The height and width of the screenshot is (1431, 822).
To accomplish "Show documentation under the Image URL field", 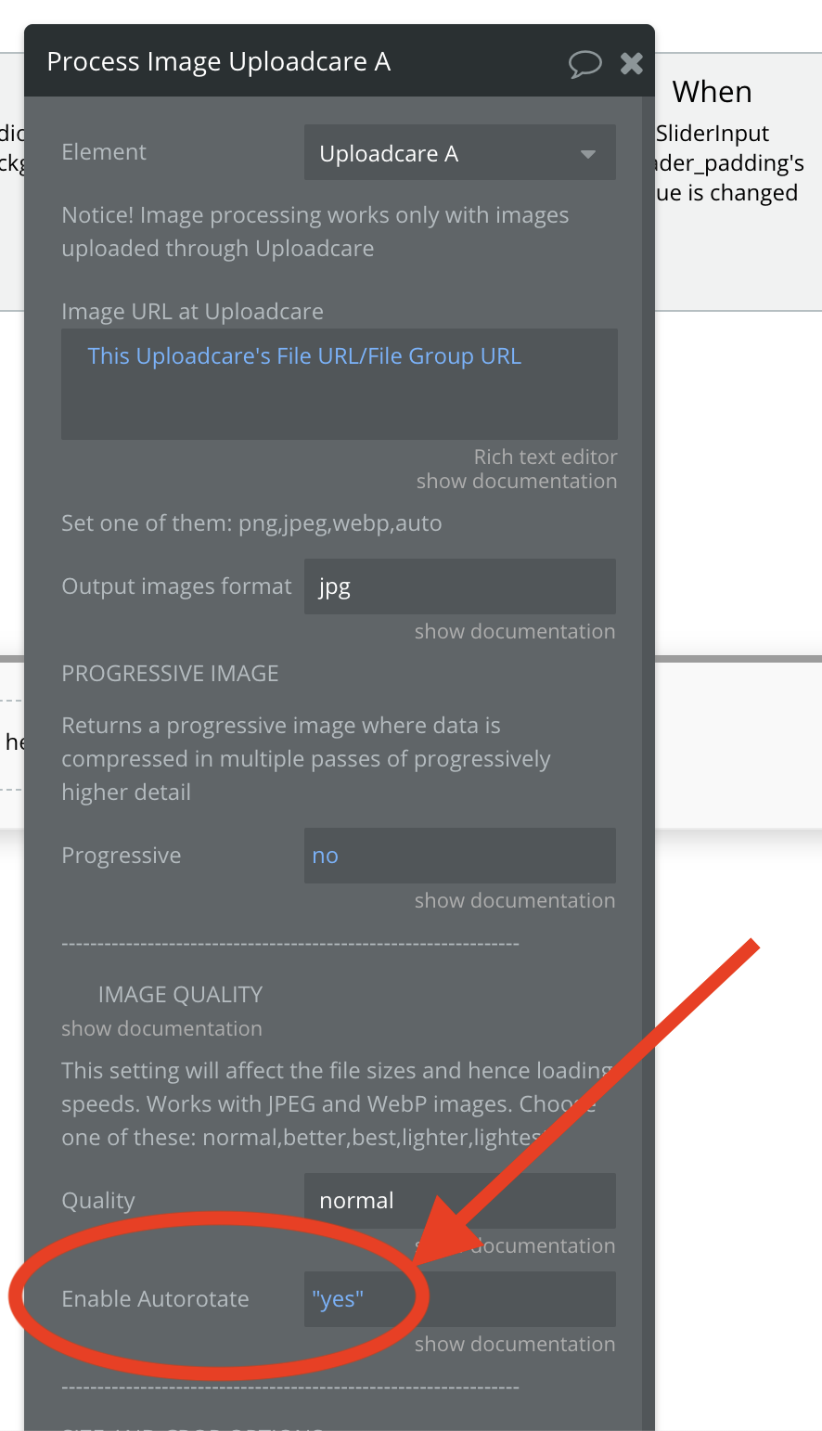I will 517,481.
